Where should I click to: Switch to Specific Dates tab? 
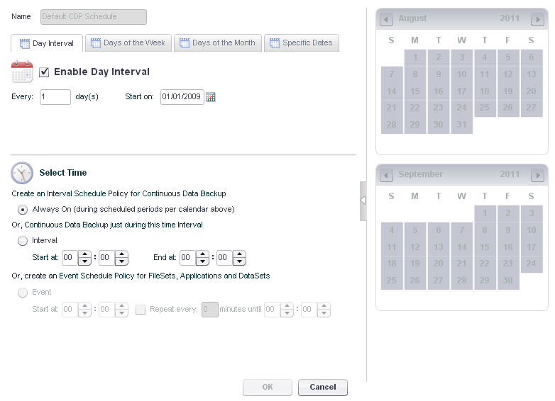click(x=302, y=43)
